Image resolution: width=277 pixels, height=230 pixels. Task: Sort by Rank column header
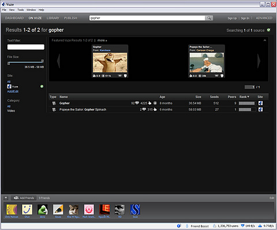pos(244,97)
